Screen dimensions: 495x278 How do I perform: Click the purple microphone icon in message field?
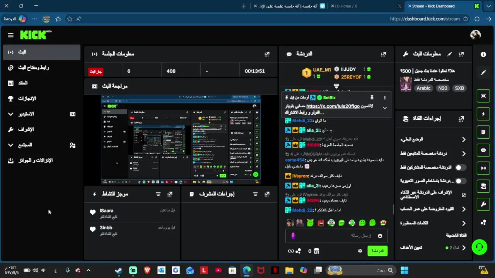(293, 236)
